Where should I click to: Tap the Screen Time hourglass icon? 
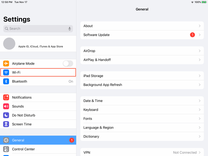point(6,124)
